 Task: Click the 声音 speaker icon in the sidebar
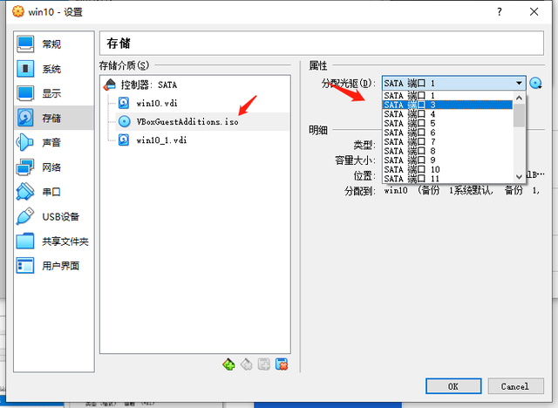(25, 142)
